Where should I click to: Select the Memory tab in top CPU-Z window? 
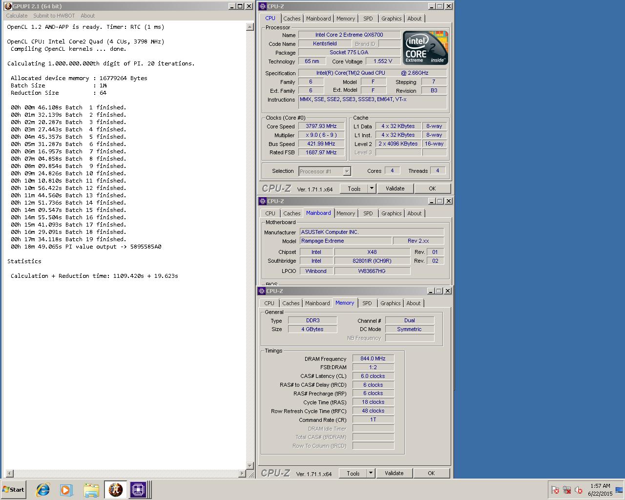(x=346, y=19)
